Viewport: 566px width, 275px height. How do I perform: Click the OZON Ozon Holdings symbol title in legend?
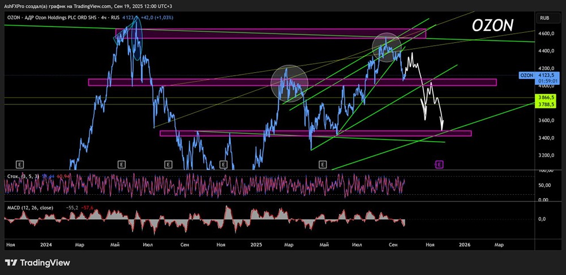point(63,18)
